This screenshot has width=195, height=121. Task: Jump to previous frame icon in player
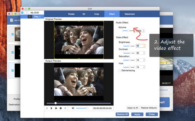point(47,108)
